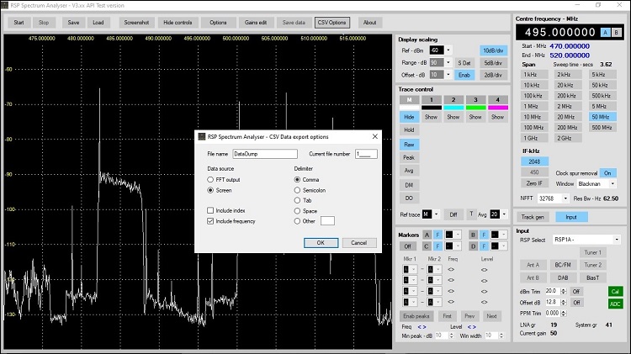631x354 pixels.
Task: Uncheck Include frequency option
Action: 210,220
